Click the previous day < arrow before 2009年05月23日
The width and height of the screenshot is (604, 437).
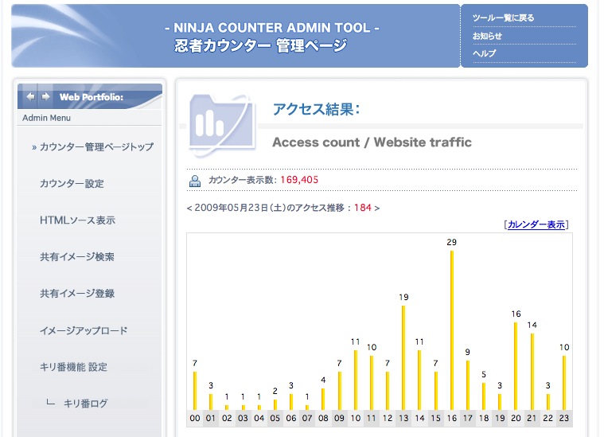pyautogui.click(x=189, y=208)
